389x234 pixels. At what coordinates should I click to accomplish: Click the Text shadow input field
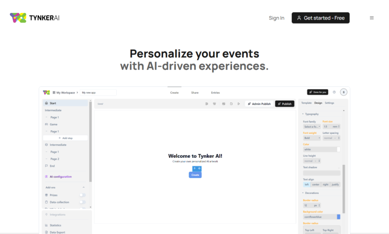pyautogui.click(x=322, y=173)
